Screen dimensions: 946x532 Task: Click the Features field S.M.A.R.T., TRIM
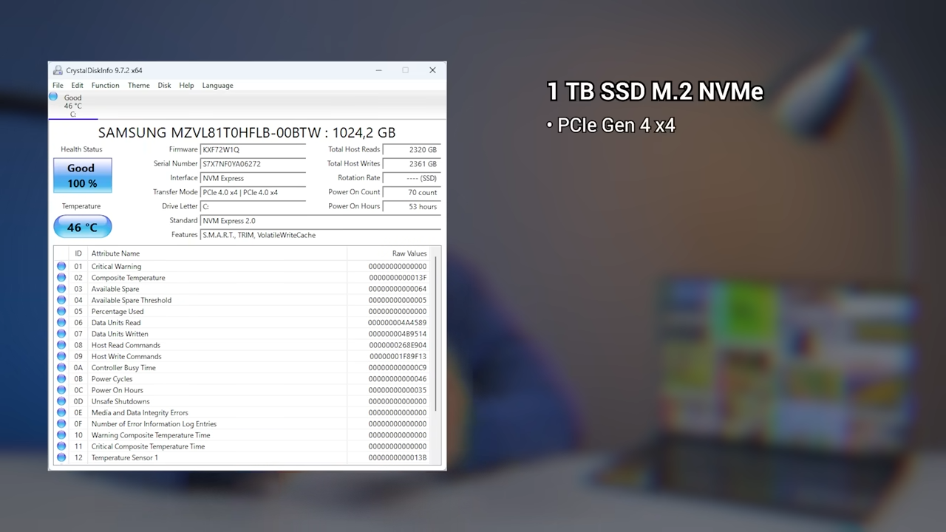pyautogui.click(x=320, y=235)
